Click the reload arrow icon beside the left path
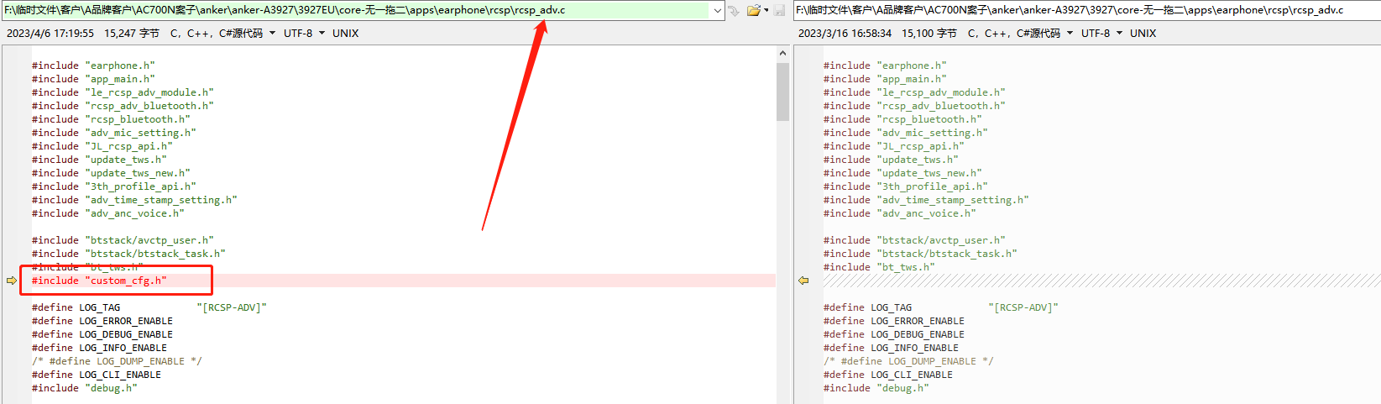Image resolution: width=1381 pixels, height=404 pixels. 733,10
